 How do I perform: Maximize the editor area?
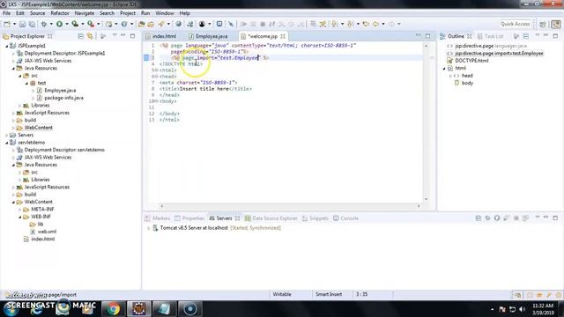click(x=427, y=36)
